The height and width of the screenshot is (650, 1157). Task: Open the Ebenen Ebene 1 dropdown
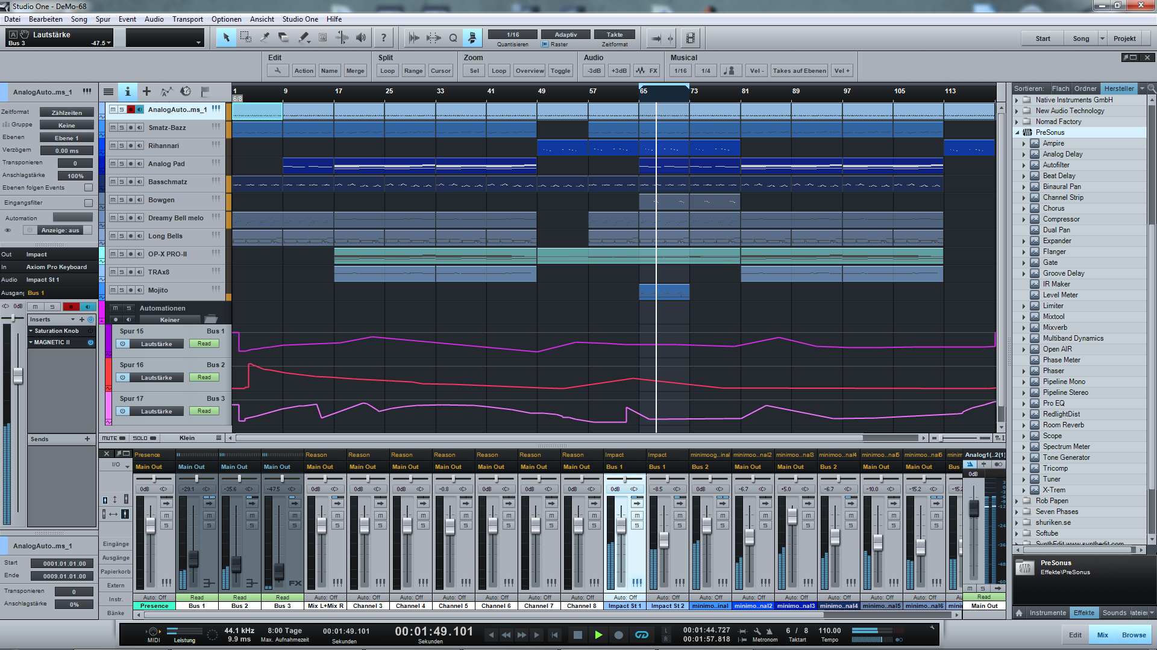[66, 138]
